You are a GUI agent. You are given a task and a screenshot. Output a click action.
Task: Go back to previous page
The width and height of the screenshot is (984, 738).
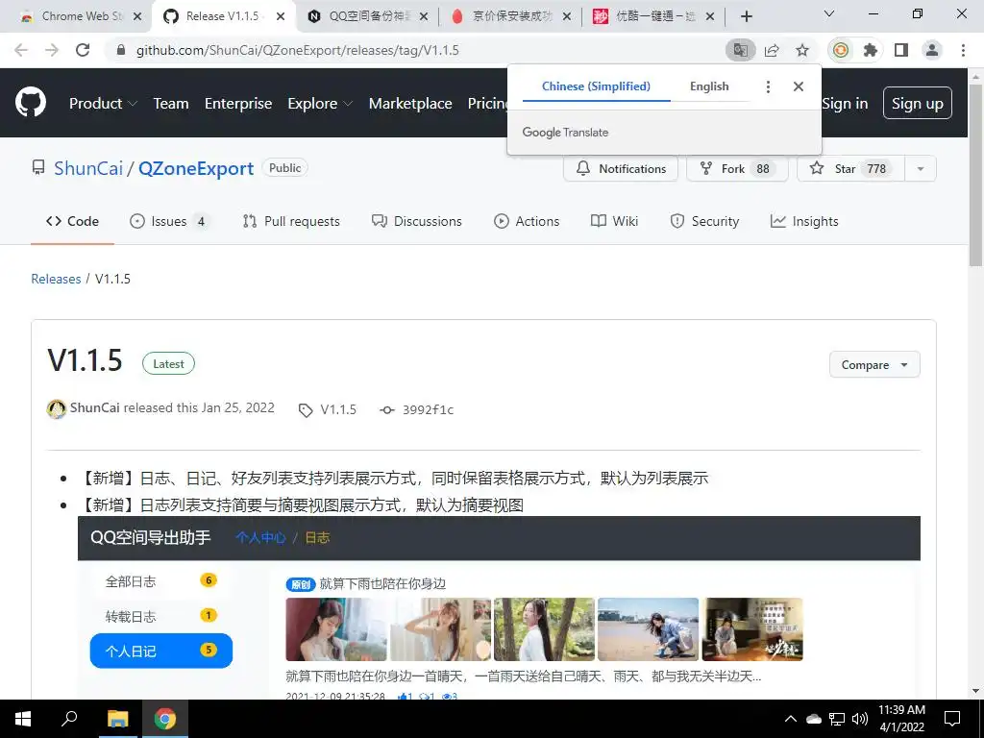click(x=21, y=50)
